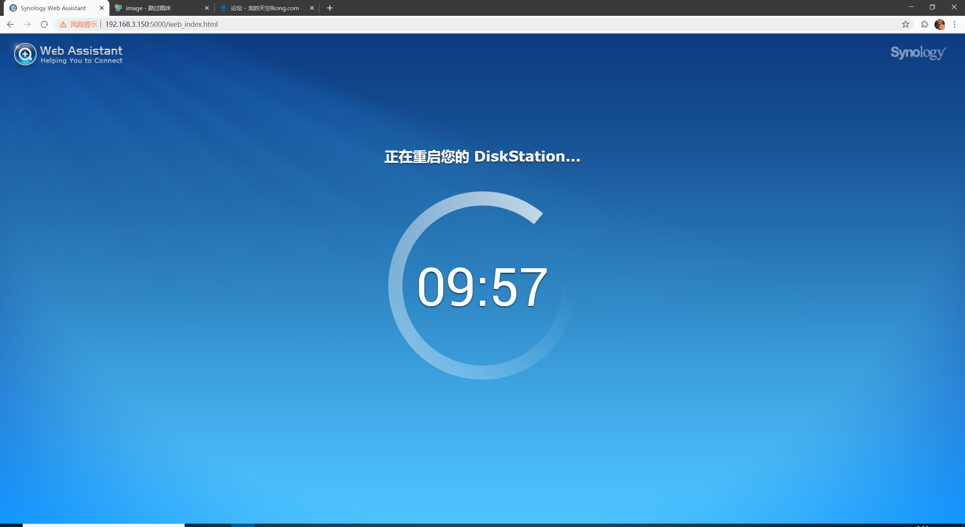Click the browser forward arrow

(27, 24)
